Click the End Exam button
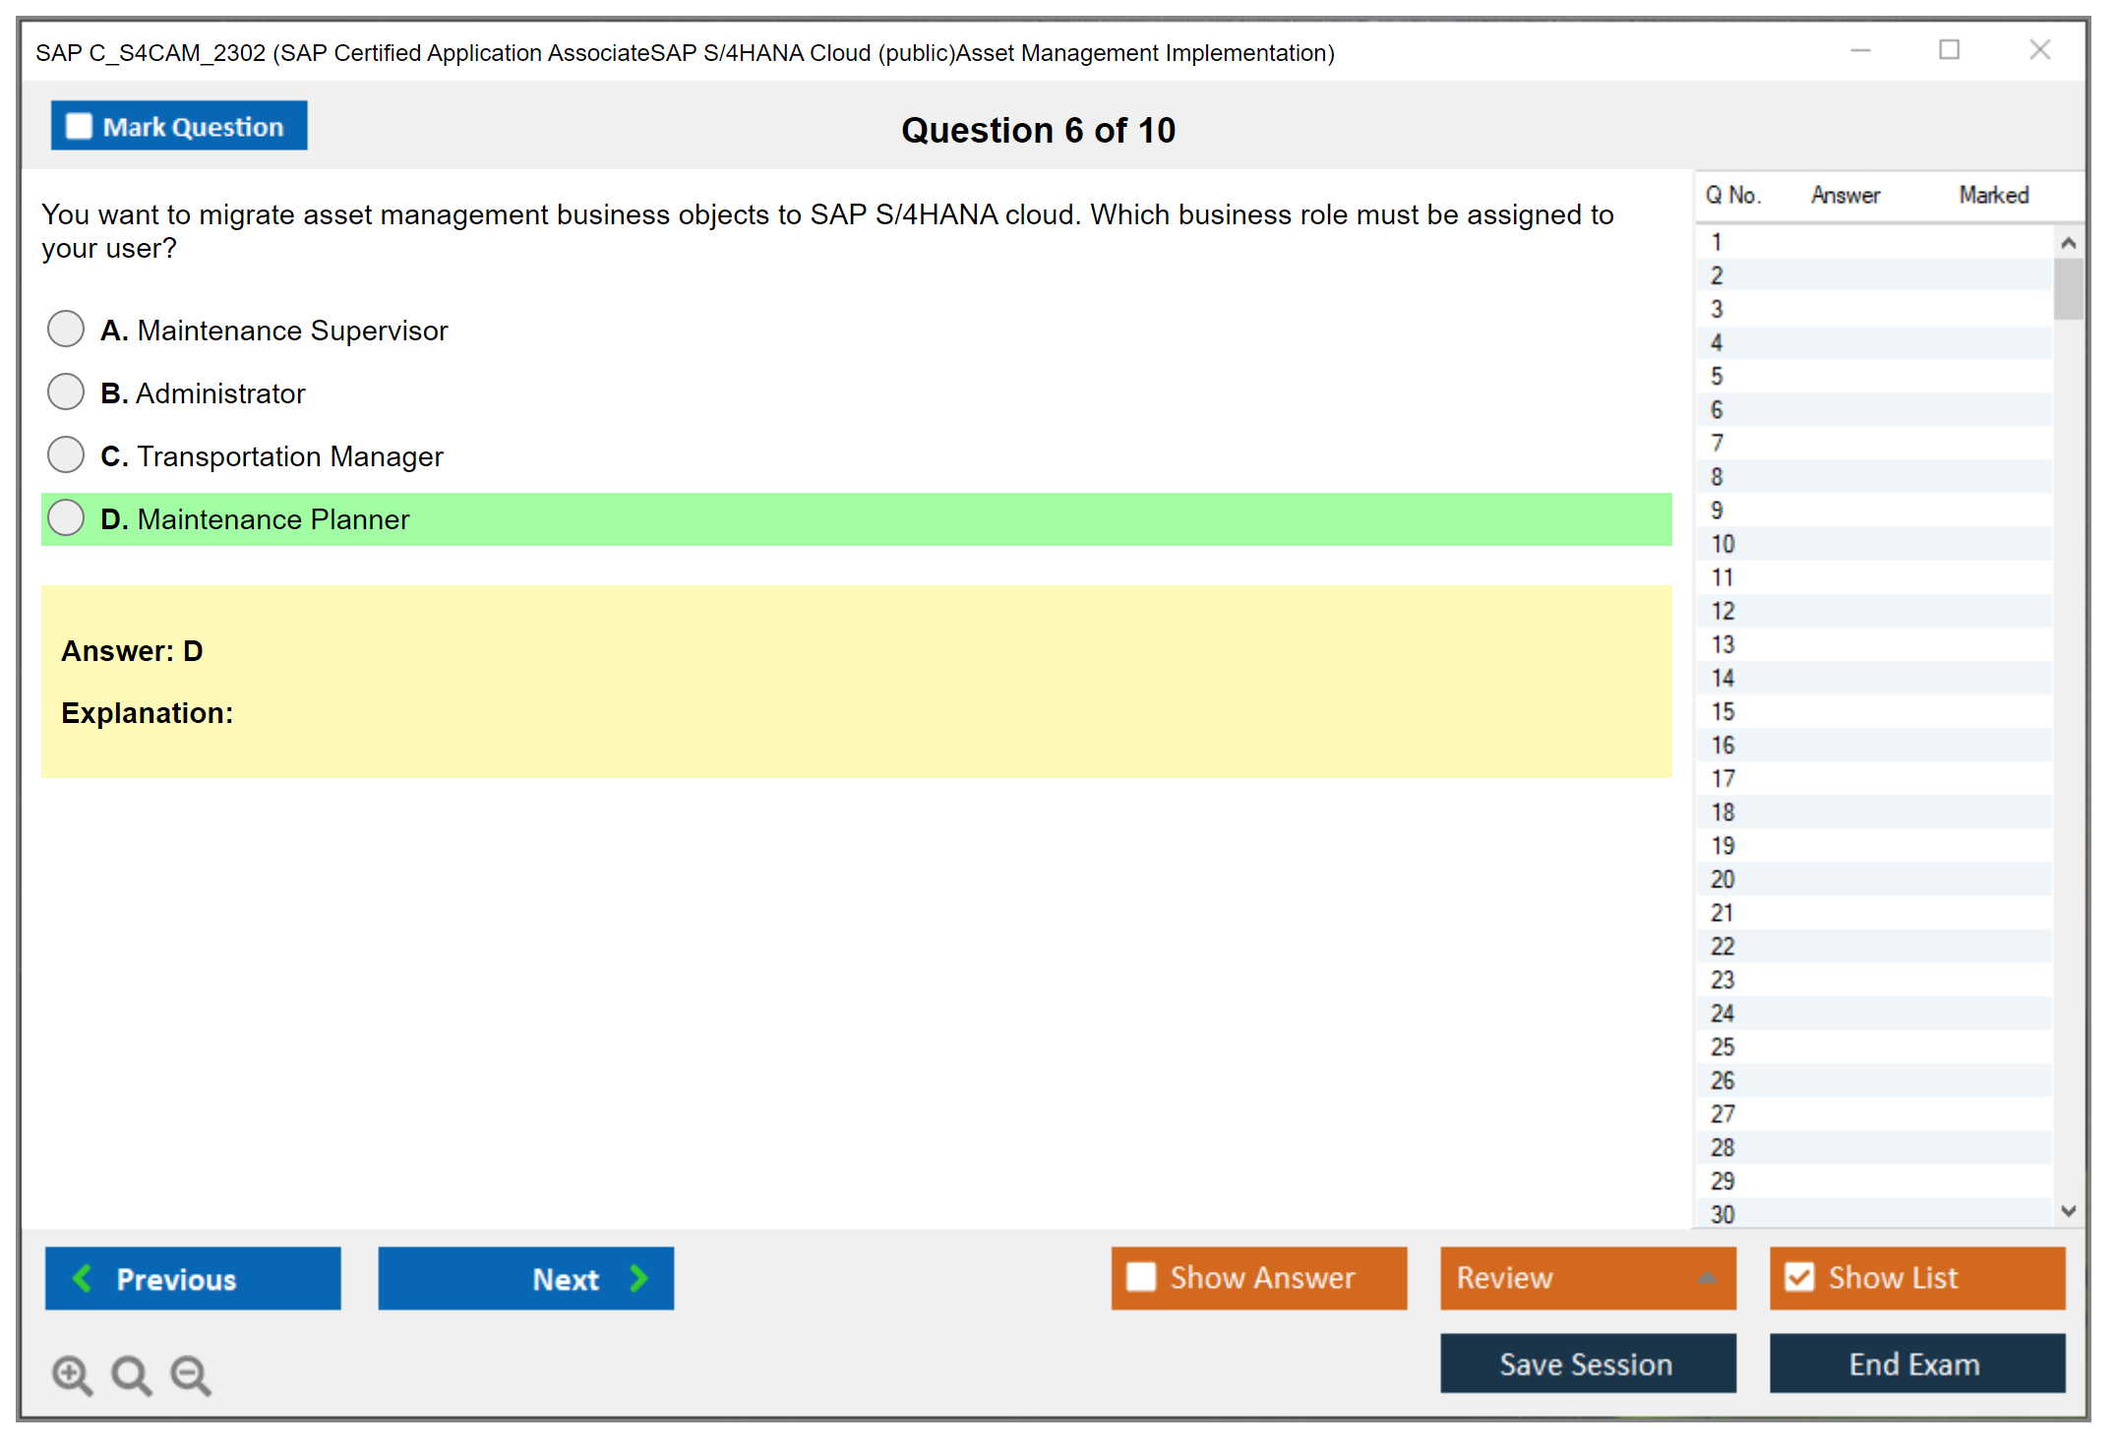Viewport: 2115px width, 1446px height. click(1915, 1363)
